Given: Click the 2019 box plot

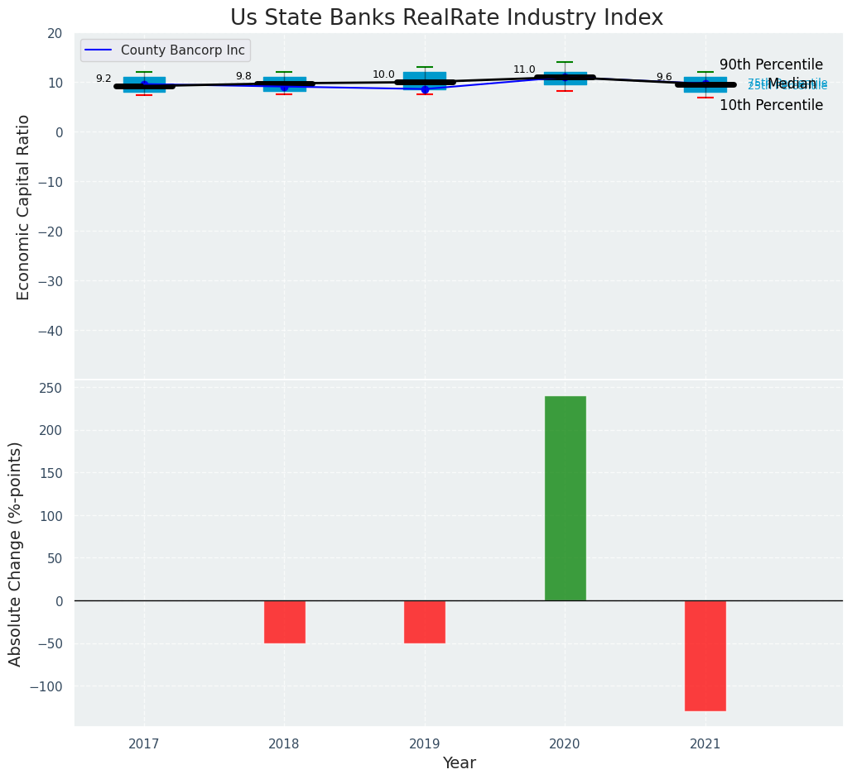Looking at the screenshot, I should (x=425, y=81).
